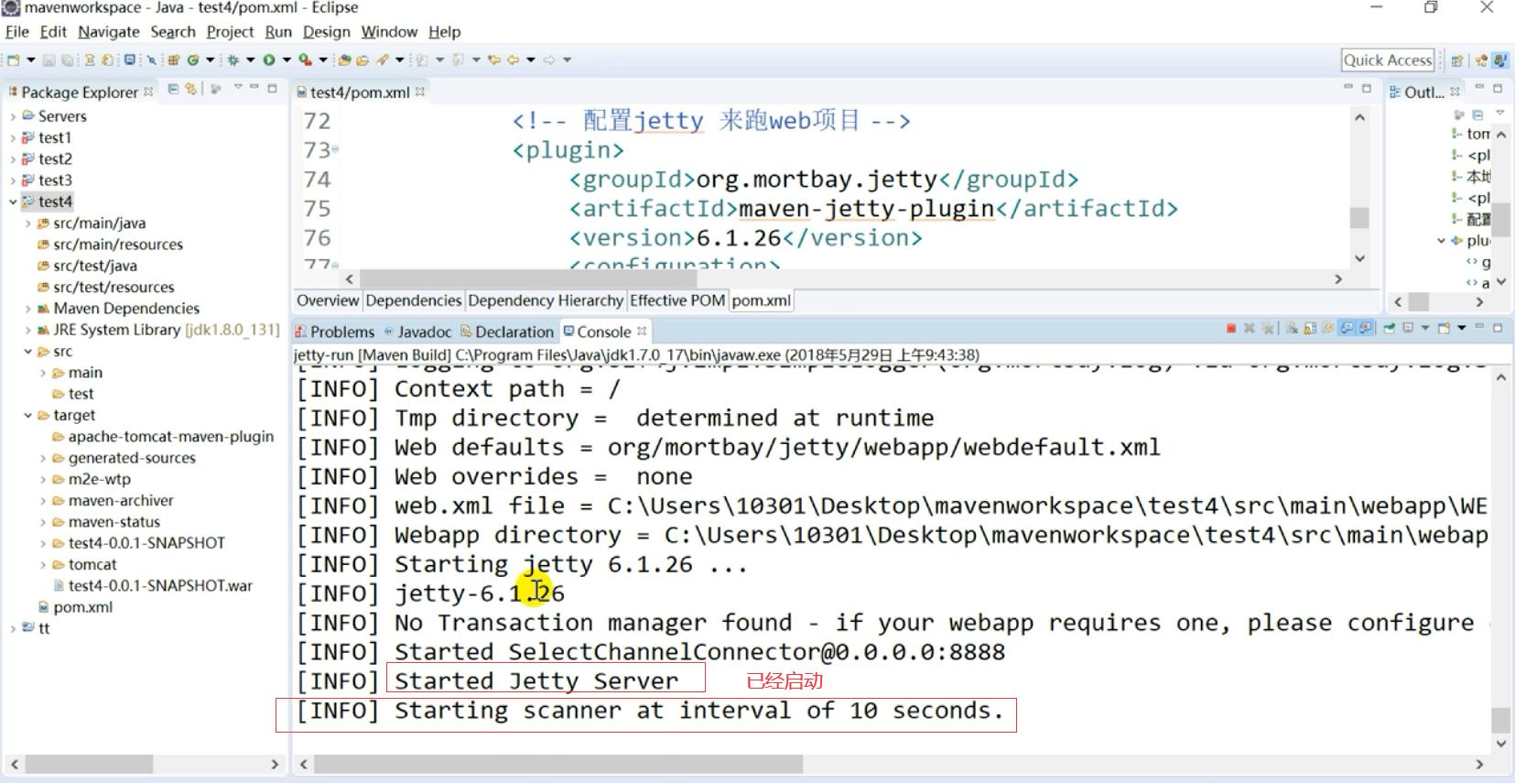Expand the test1 project node
This screenshot has width=1515, height=783.
[x=13, y=137]
